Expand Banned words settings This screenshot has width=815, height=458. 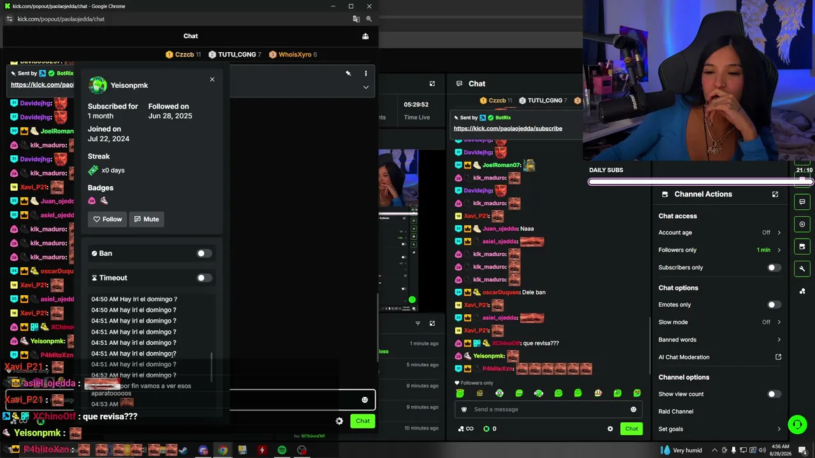click(779, 340)
